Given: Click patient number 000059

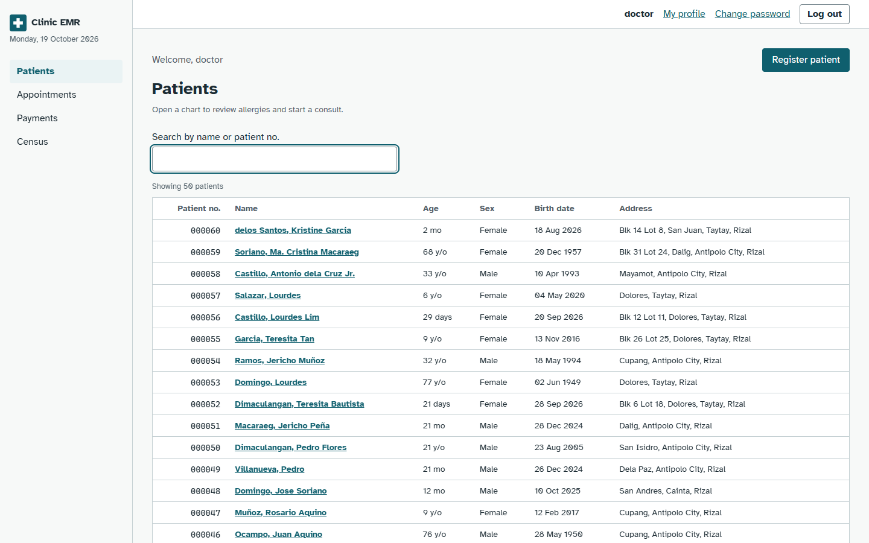Looking at the screenshot, I should (x=205, y=252).
